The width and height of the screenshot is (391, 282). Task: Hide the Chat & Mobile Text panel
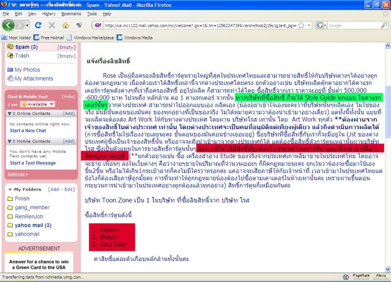tap(68, 97)
